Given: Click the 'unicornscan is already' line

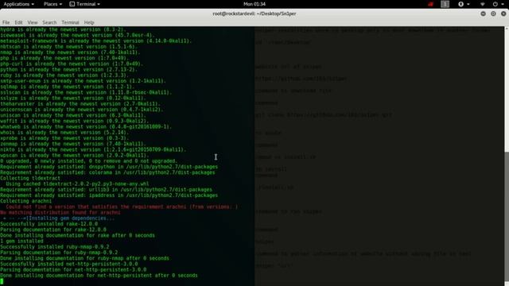Looking at the screenshot, I should click(x=81, y=110).
